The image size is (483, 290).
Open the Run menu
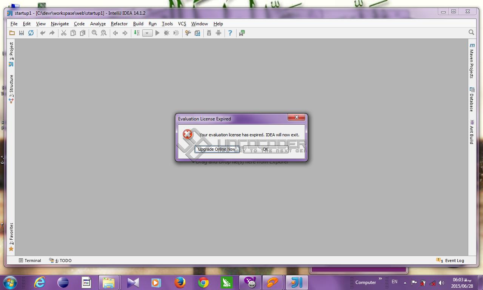[x=152, y=23]
